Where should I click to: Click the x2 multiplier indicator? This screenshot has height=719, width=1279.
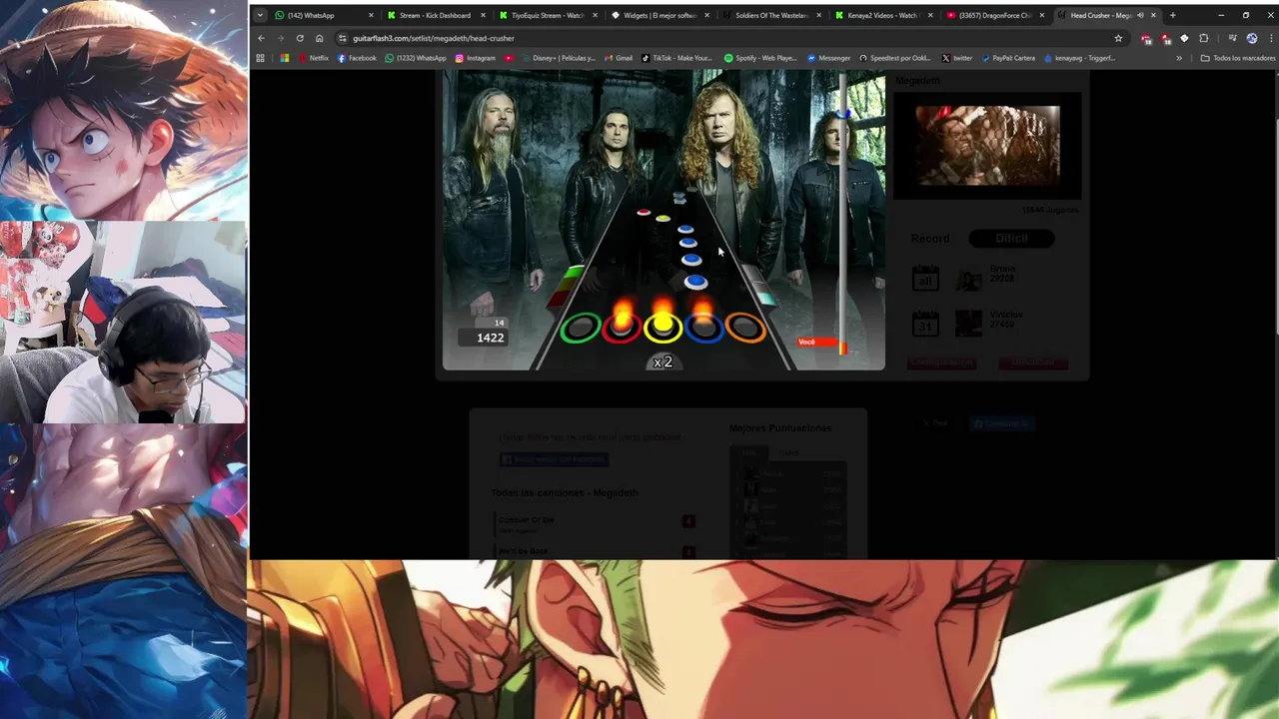coord(662,361)
